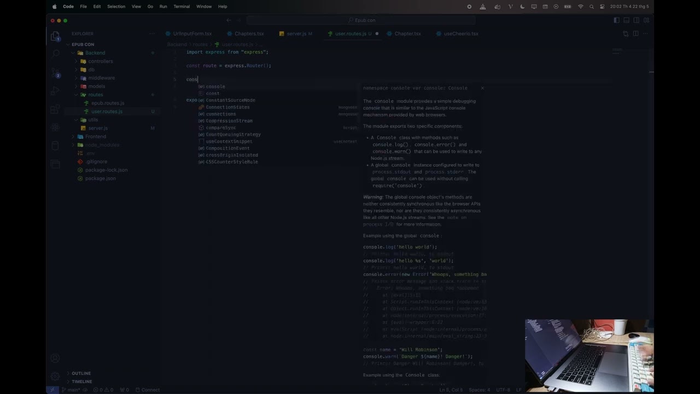Click the go back navigation arrow
Image resolution: width=700 pixels, height=394 pixels.
coord(229,20)
